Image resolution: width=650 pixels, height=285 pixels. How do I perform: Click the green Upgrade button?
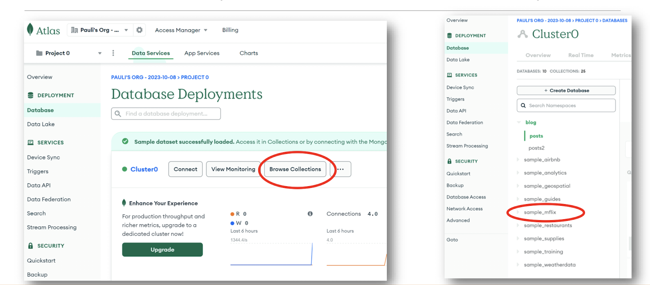pyautogui.click(x=162, y=249)
